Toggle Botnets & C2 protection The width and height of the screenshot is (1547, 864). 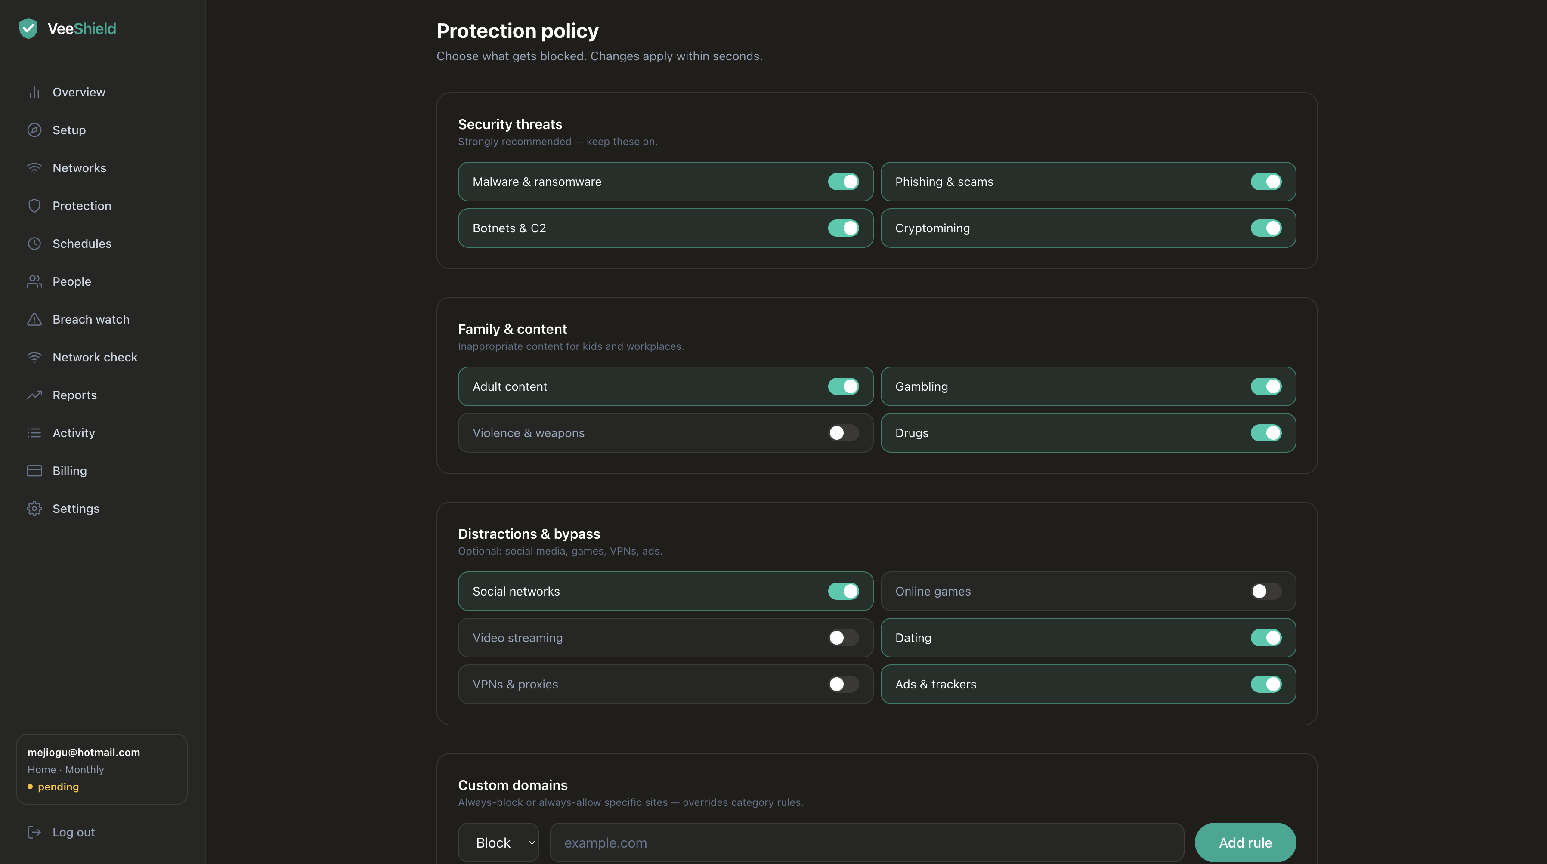tap(843, 228)
